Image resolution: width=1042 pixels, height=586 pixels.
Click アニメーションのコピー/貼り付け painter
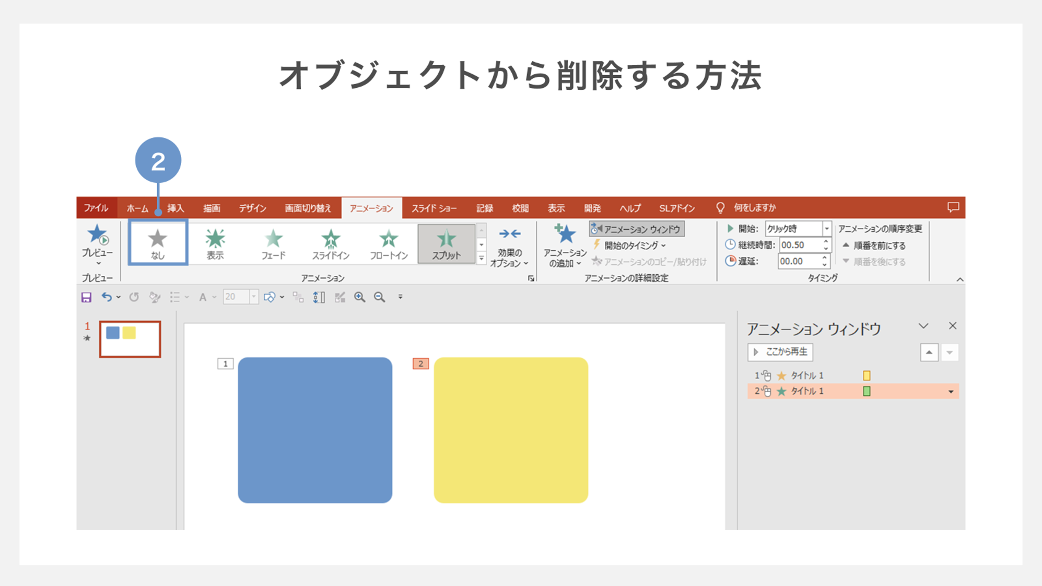(x=649, y=261)
